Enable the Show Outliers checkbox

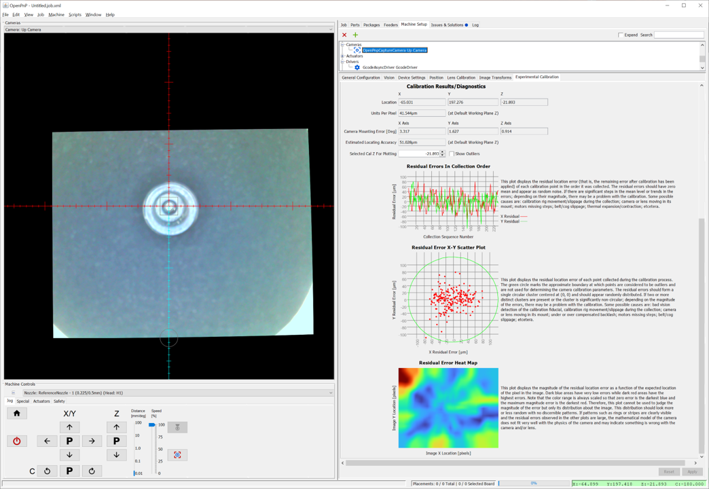click(x=452, y=153)
